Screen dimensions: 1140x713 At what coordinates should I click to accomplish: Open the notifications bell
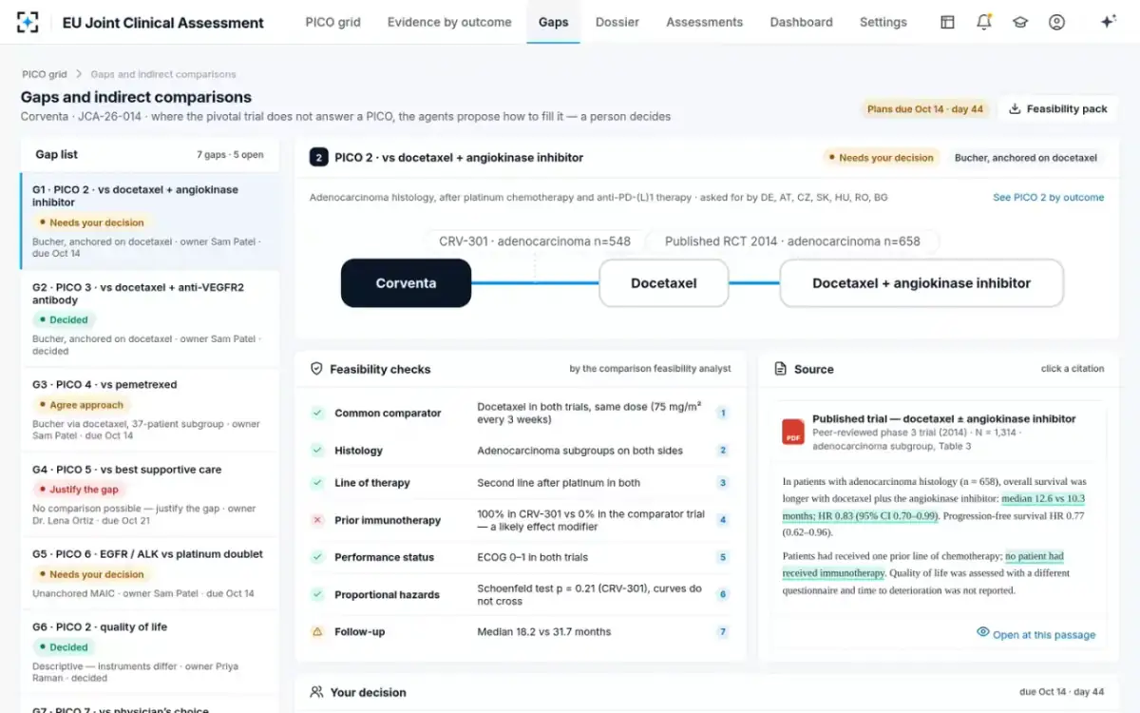coord(984,22)
